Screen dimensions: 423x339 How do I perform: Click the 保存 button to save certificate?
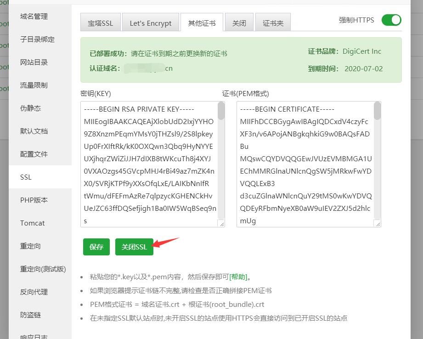coord(96,247)
